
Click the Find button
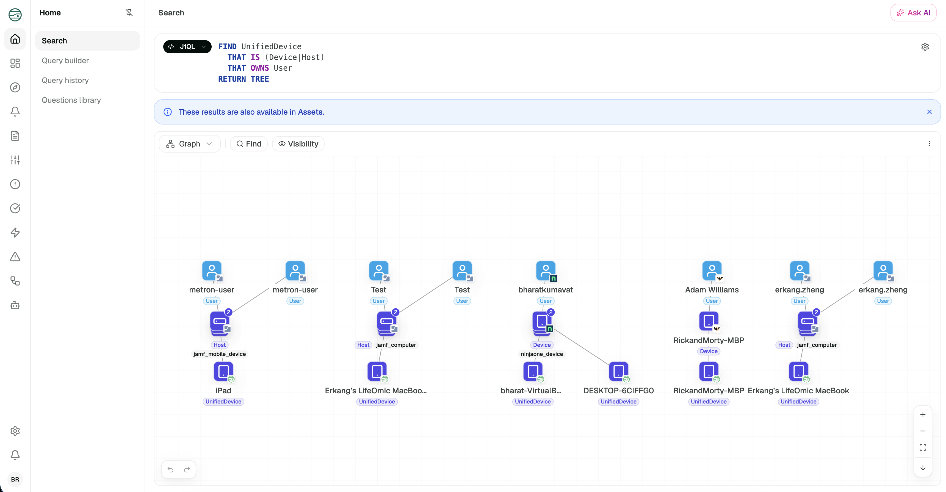click(x=249, y=144)
